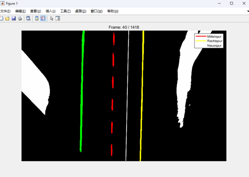Click the Mittelspur legend entry
Viewport: 249px width, 177px height.
coord(214,37)
